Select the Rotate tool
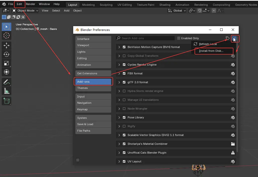 [x=7, y=54]
